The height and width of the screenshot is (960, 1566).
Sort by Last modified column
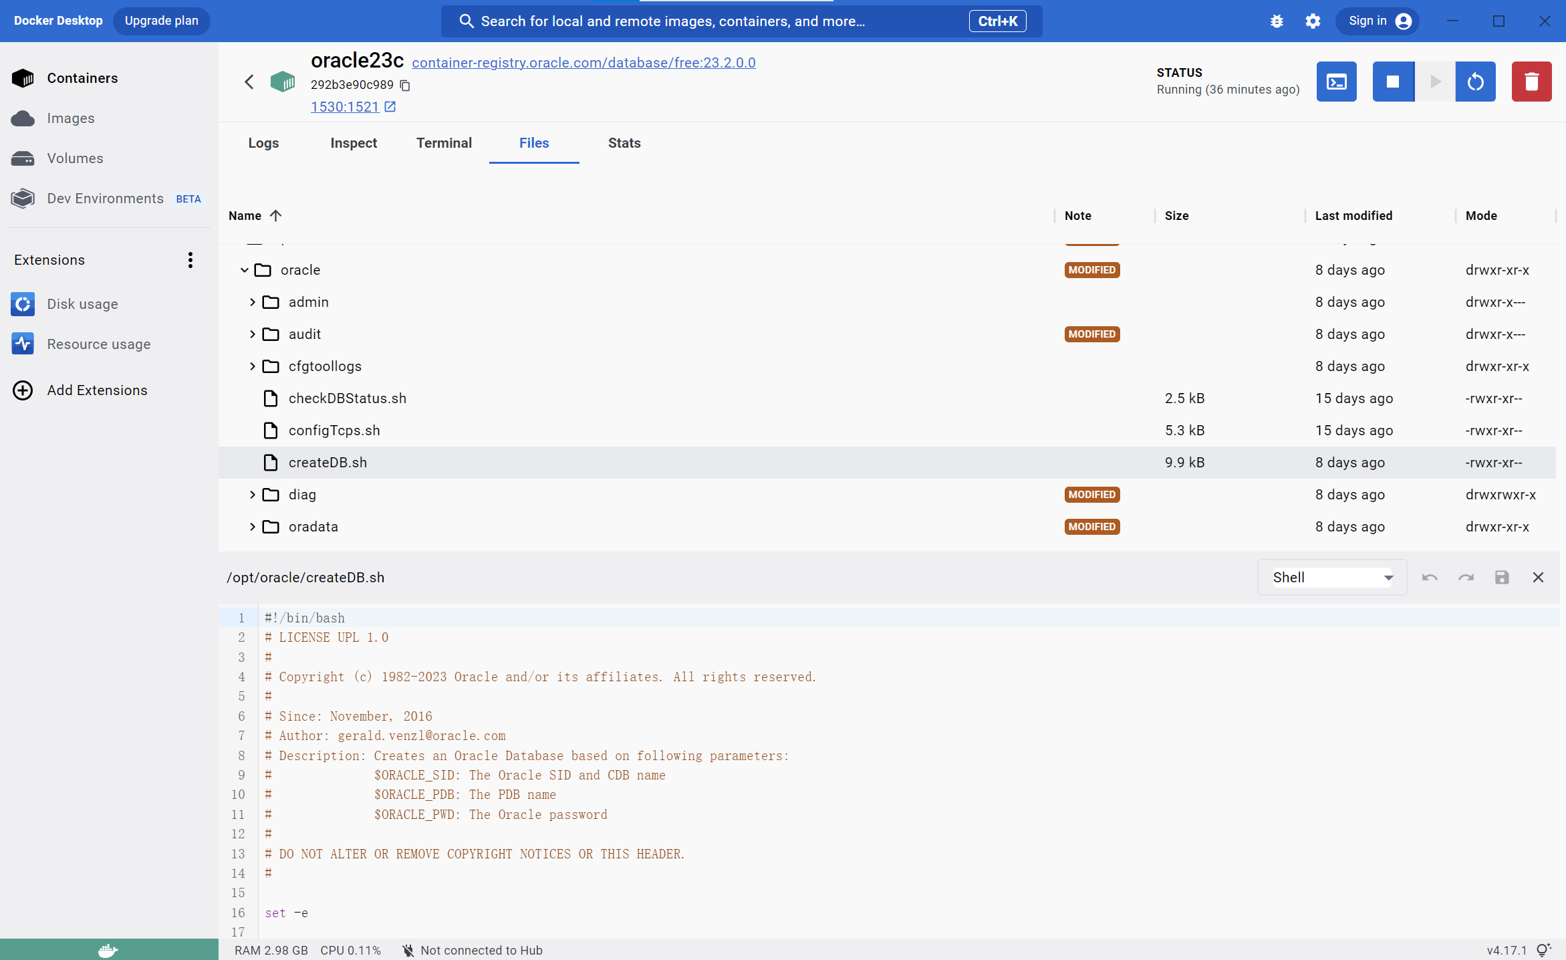[x=1353, y=215]
